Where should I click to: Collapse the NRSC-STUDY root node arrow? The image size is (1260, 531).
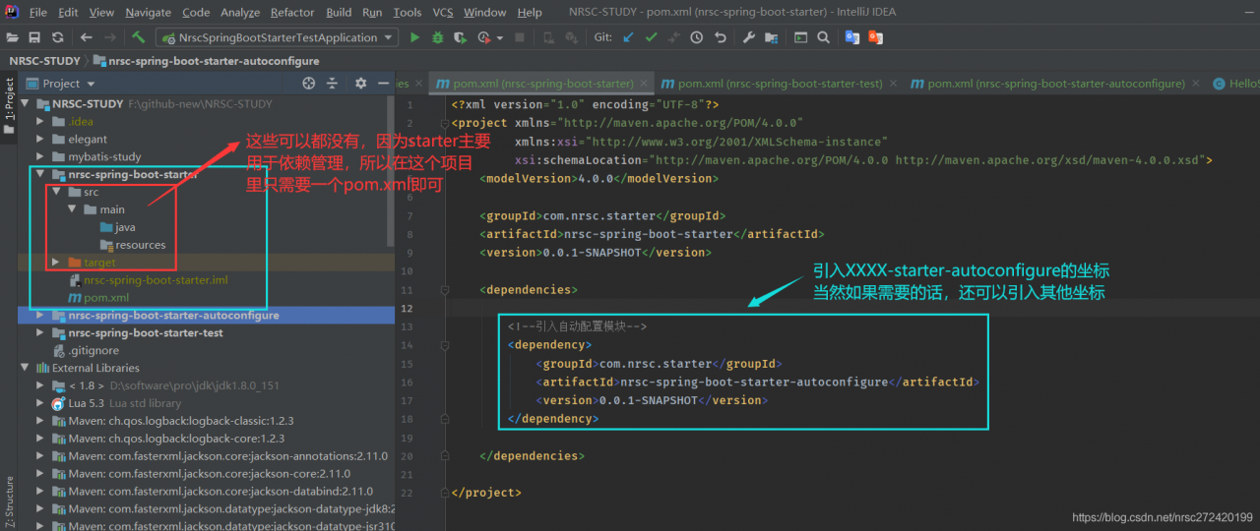tap(26, 103)
